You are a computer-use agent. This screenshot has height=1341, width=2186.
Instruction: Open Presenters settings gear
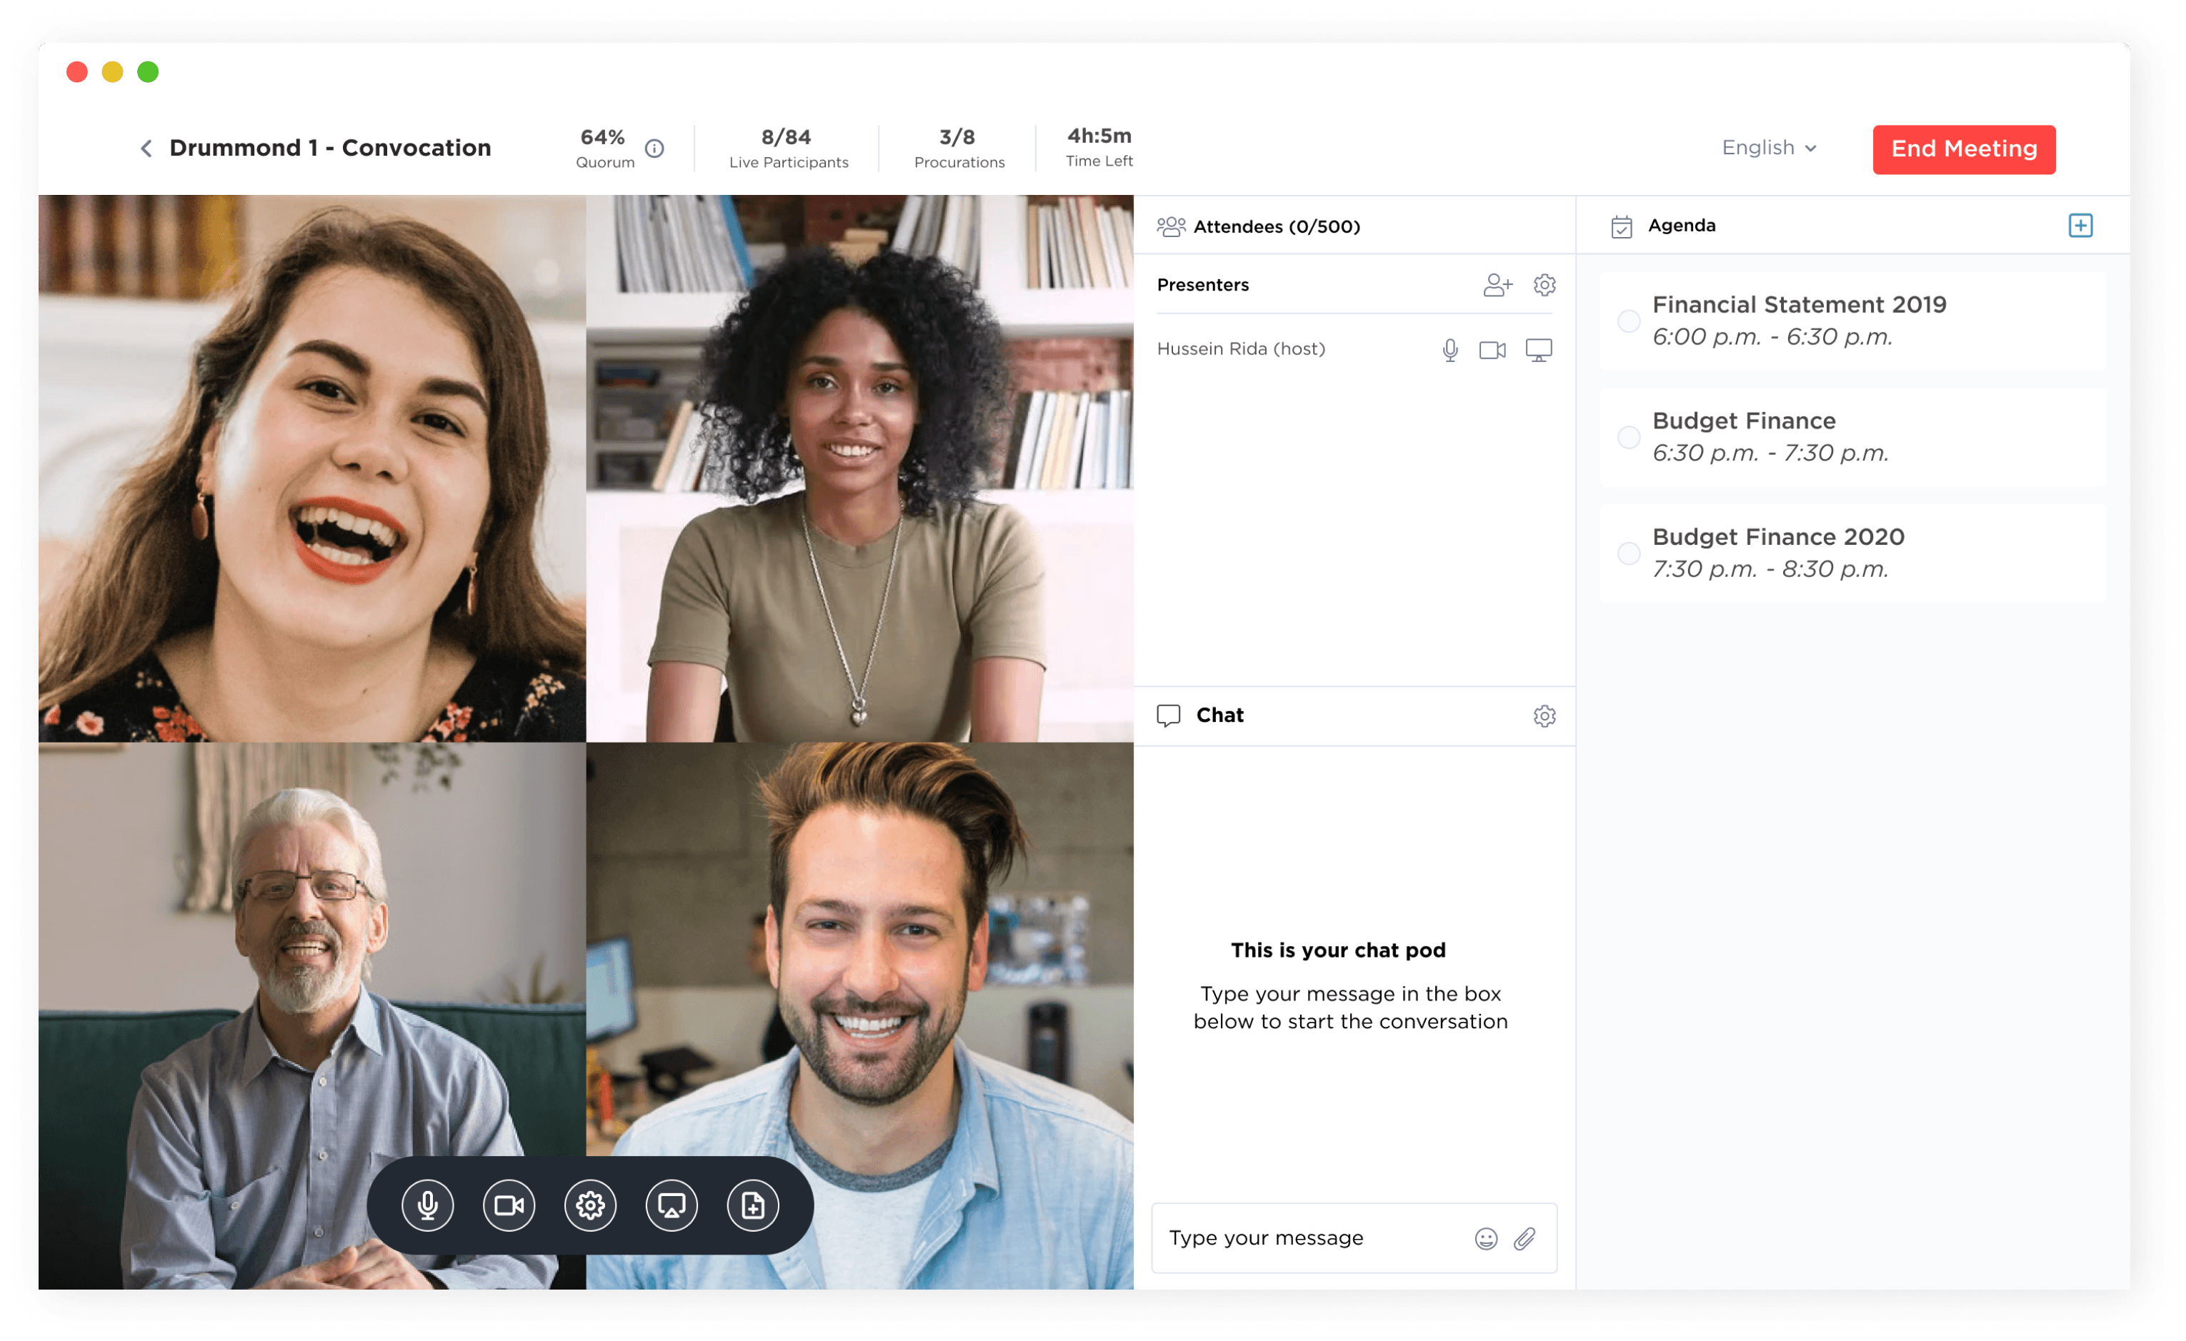(1544, 285)
